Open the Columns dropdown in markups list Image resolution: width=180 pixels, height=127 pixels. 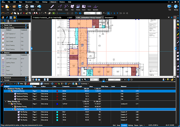(45, 84)
